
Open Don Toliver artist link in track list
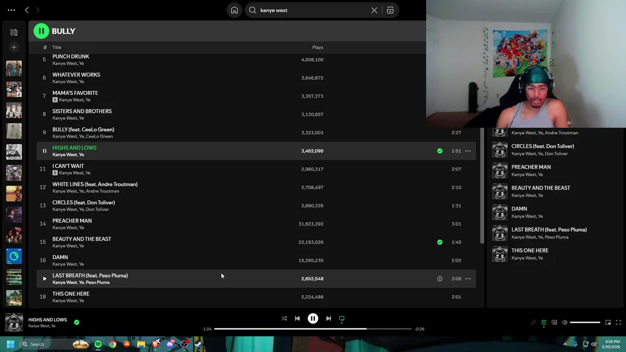coord(97,209)
